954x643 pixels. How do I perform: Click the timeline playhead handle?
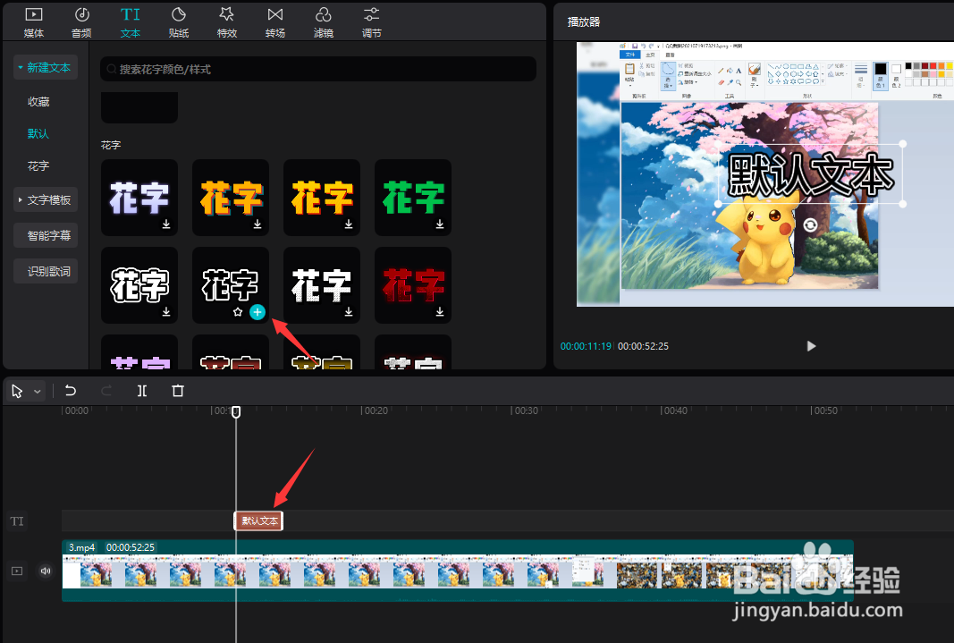(236, 412)
